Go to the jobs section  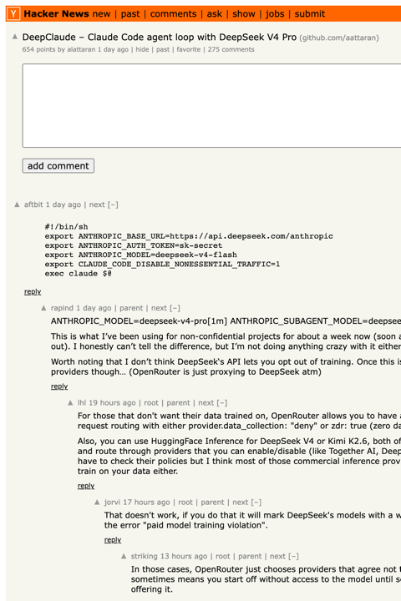point(275,14)
